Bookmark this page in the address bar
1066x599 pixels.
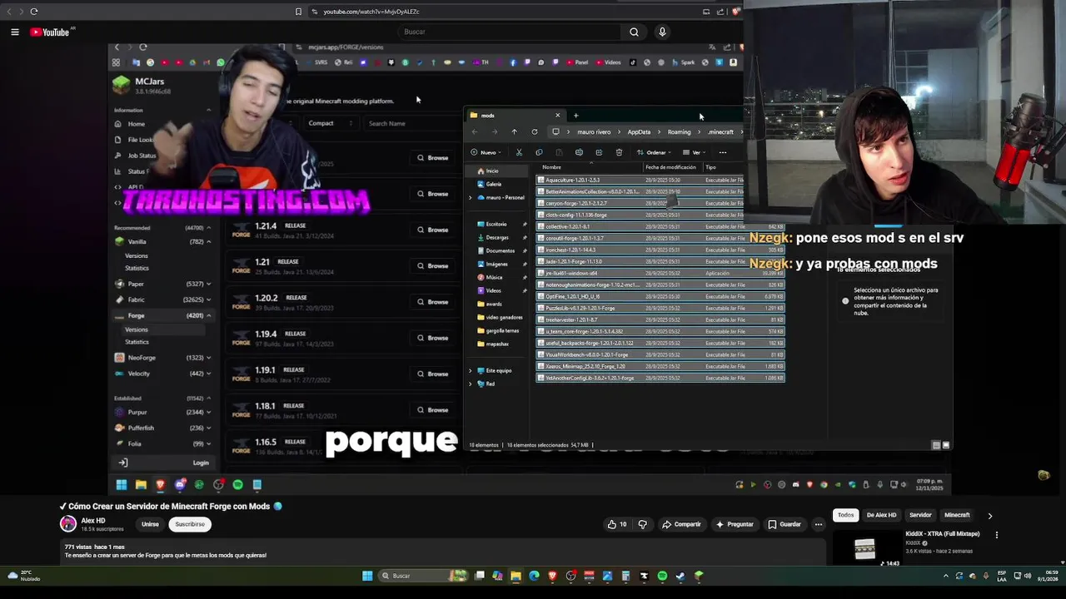(298, 12)
